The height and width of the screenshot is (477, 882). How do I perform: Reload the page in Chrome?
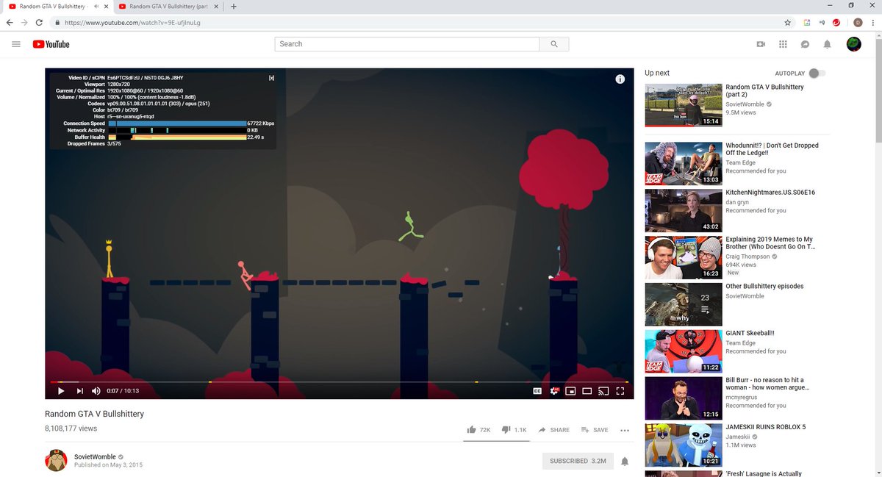pos(39,23)
